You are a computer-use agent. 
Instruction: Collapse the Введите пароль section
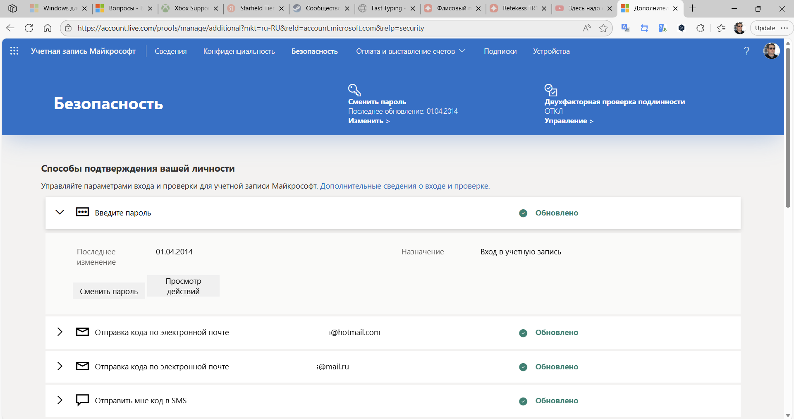[60, 212]
